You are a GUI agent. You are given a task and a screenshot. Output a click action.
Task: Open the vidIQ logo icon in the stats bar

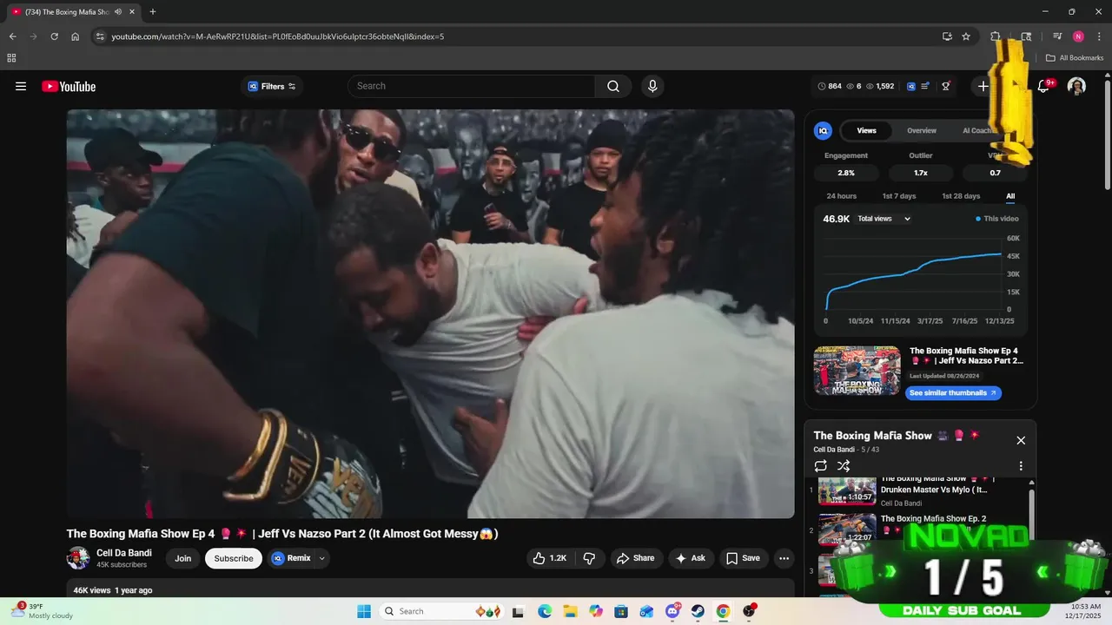[x=911, y=86]
